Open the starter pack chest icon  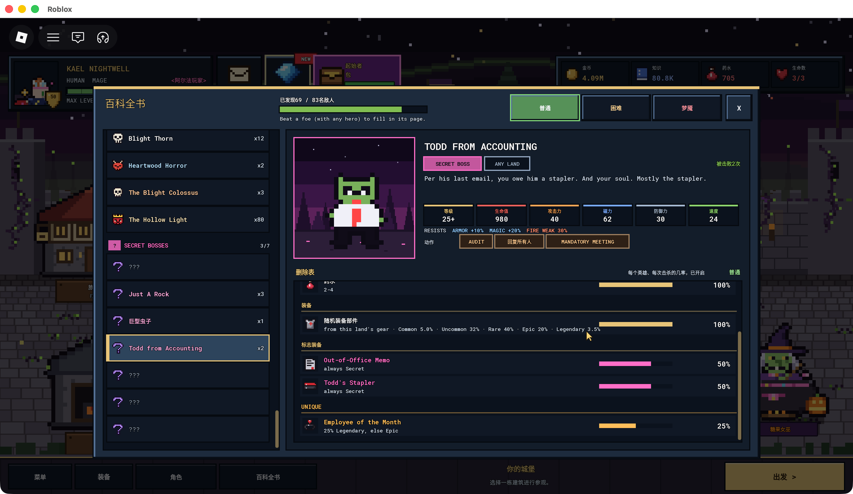click(x=331, y=76)
